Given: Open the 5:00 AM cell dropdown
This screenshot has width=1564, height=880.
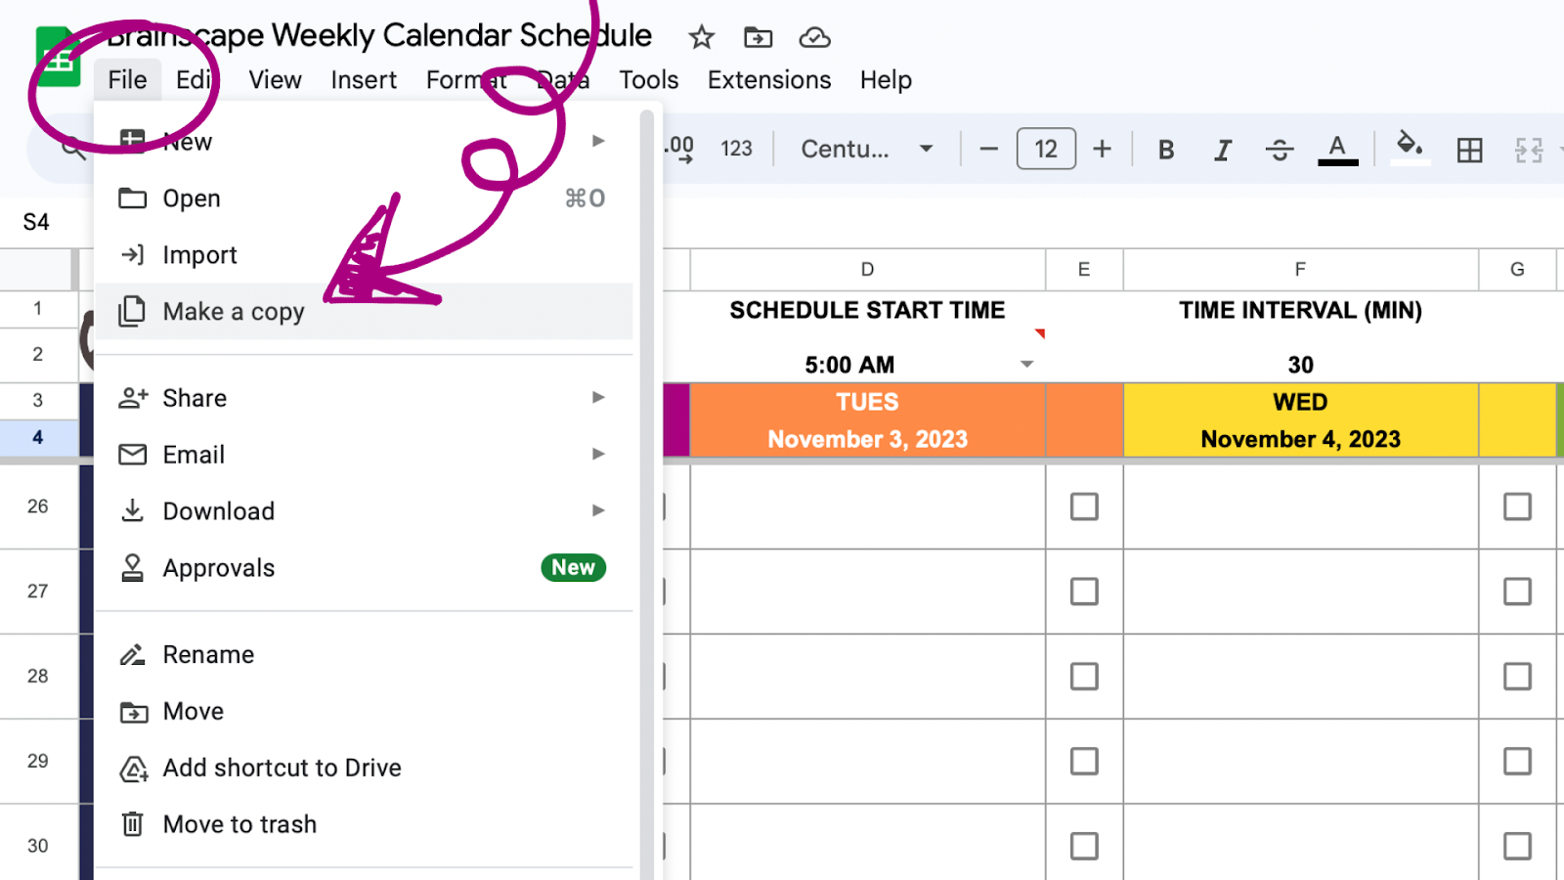Looking at the screenshot, I should (x=1026, y=363).
